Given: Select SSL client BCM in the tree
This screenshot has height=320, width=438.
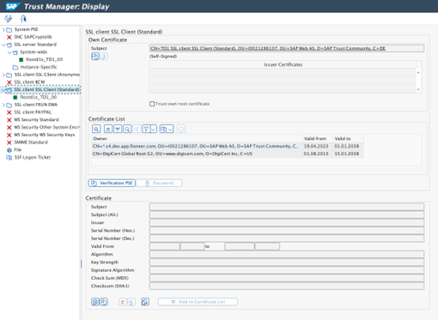Looking at the screenshot, I should [x=29, y=82].
